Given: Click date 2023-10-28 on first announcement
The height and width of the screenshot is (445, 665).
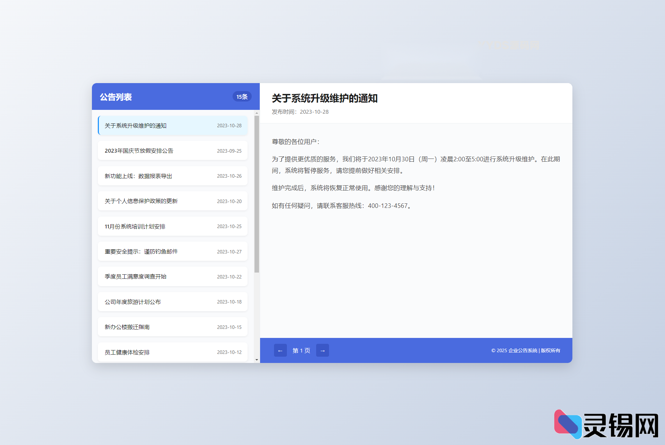Looking at the screenshot, I should click(x=229, y=126).
